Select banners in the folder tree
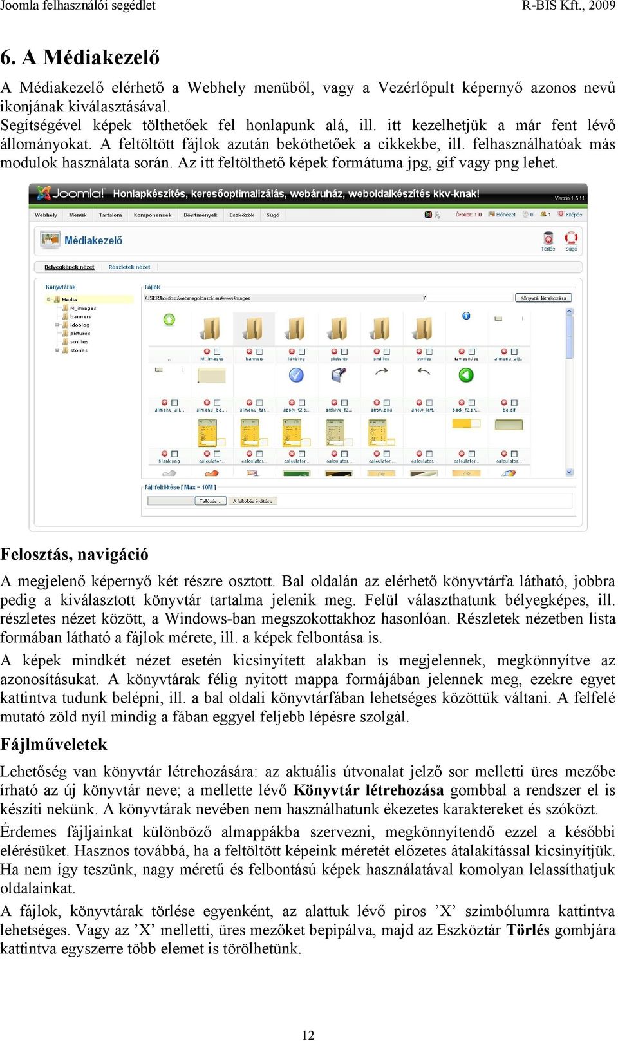Image resolution: width=618 pixels, height=1041 pixels. tap(80, 316)
